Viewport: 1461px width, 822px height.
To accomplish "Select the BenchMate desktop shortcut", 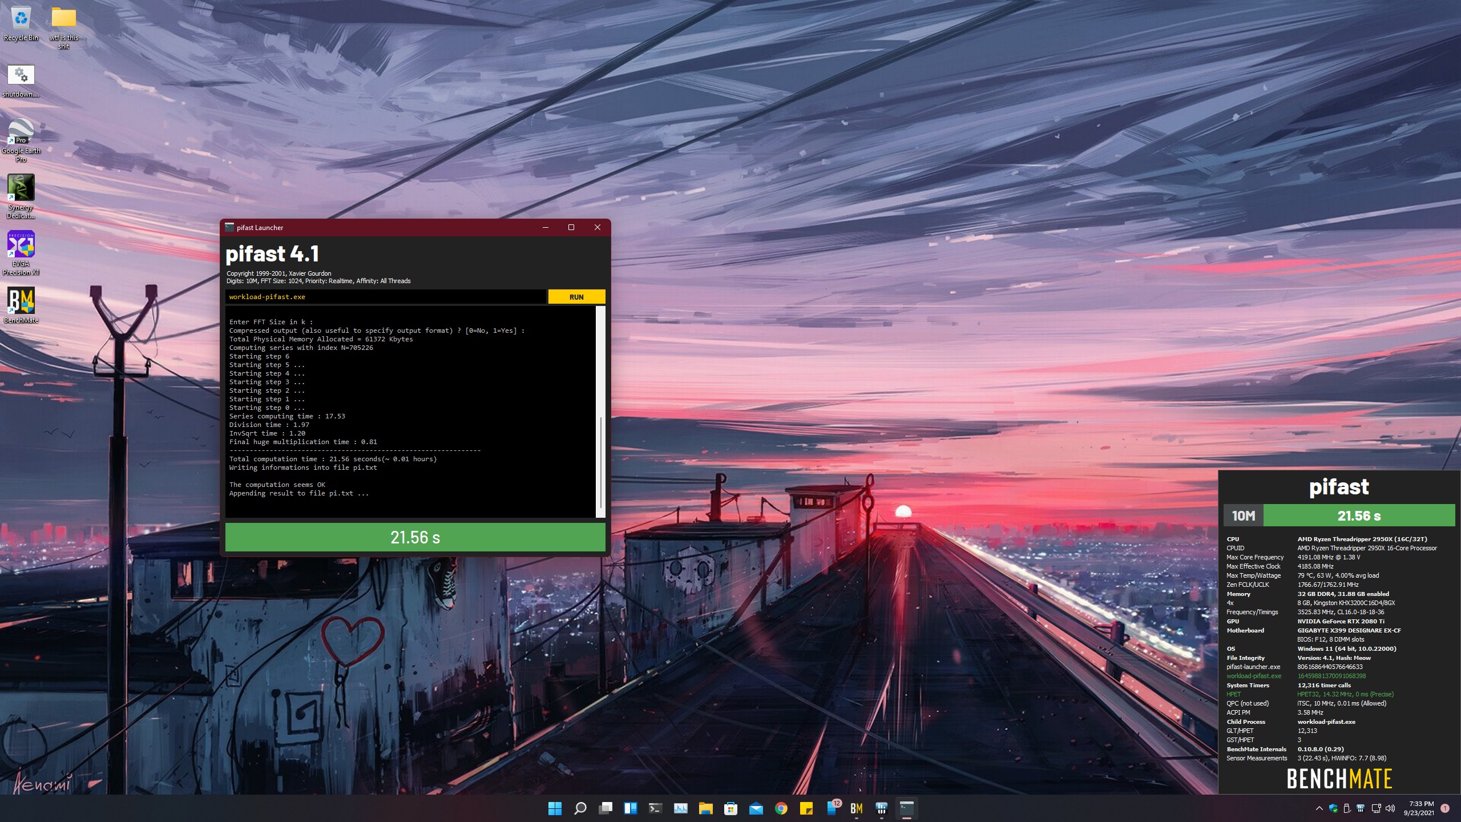I will pyautogui.click(x=21, y=305).
